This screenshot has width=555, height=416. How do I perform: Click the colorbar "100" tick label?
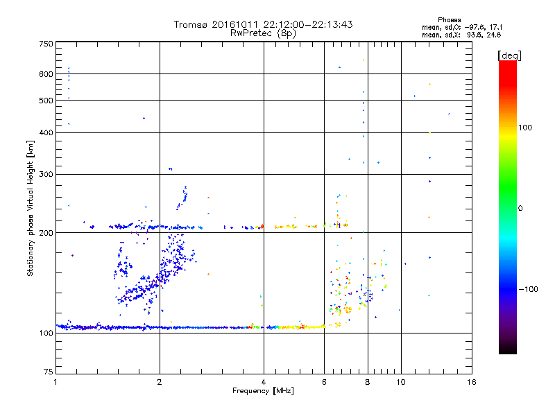coord(525,128)
